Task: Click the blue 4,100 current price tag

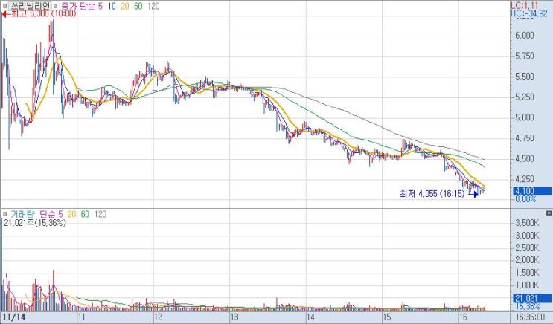Action: [x=532, y=191]
